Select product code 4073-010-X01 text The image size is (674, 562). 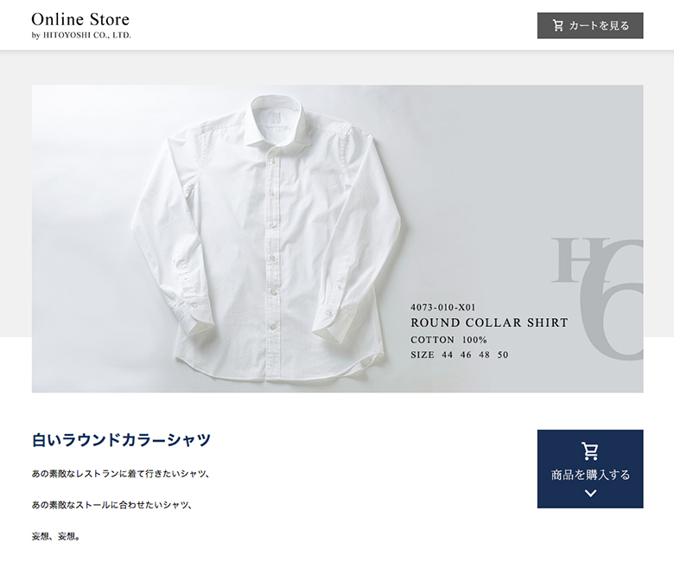(443, 308)
